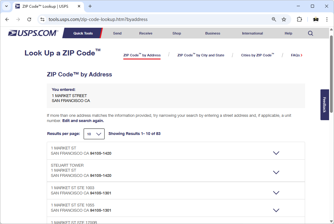Open the Quick Tools menu
Viewport: 334px width, 224px height.
pyautogui.click(x=83, y=33)
